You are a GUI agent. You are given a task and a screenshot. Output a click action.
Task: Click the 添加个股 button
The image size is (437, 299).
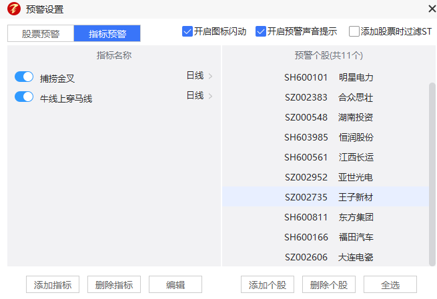[x=268, y=284]
